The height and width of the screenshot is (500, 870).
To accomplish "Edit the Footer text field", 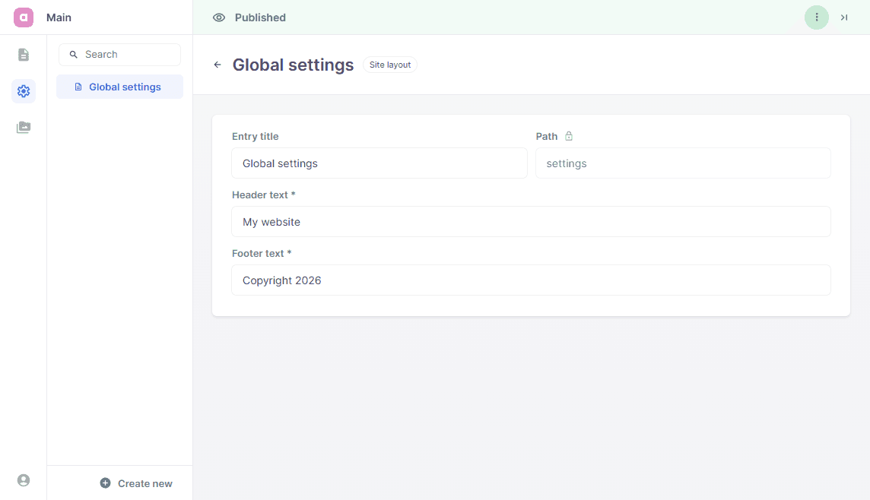I will pyautogui.click(x=531, y=280).
